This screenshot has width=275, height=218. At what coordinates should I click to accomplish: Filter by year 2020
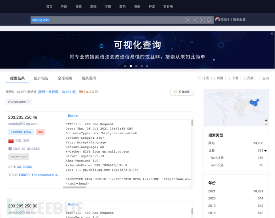236,198
